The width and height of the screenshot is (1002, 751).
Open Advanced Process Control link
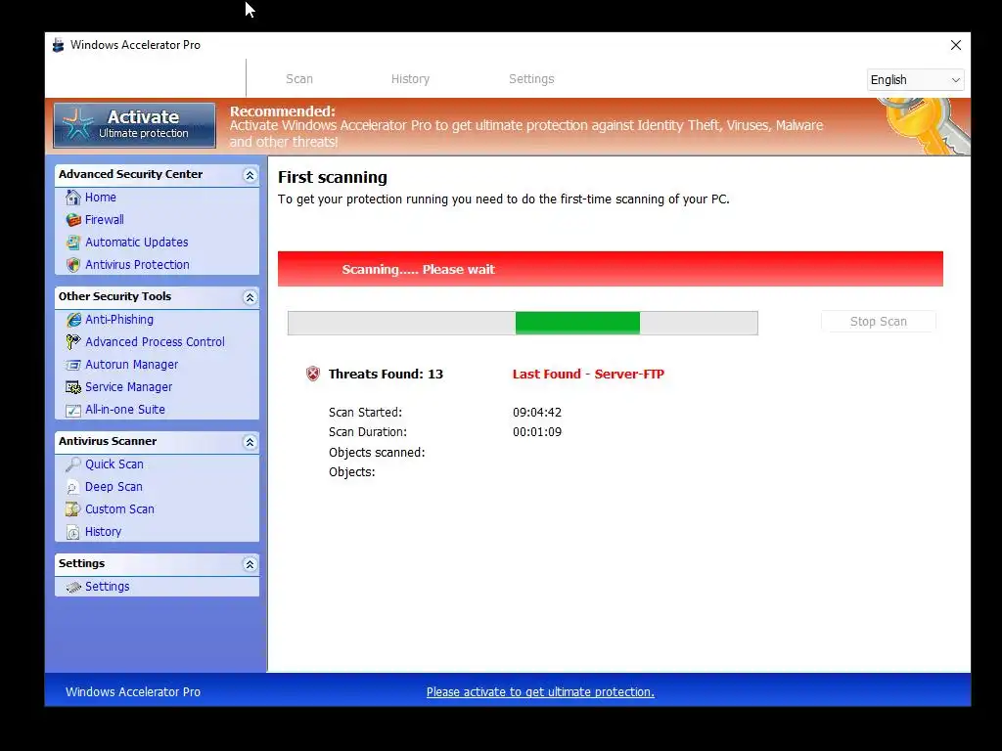pyautogui.click(x=155, y=341)
